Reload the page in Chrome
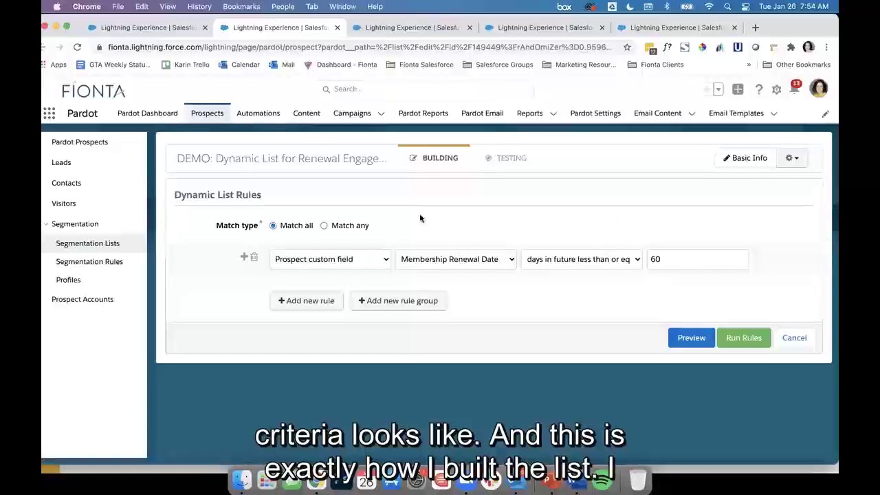880x495 pixels. pyautogui.click(x=77, y=47)
